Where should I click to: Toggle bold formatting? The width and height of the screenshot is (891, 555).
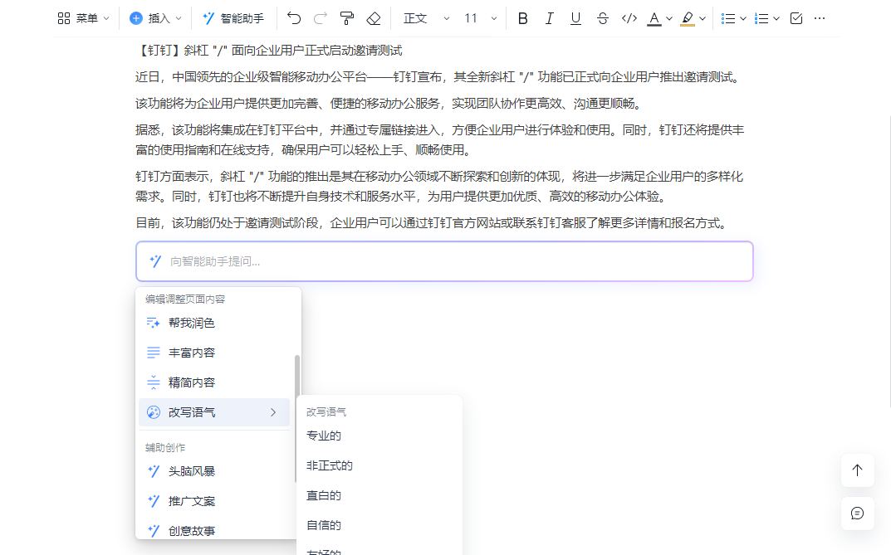pyautogui.click(x=522, y=18)
